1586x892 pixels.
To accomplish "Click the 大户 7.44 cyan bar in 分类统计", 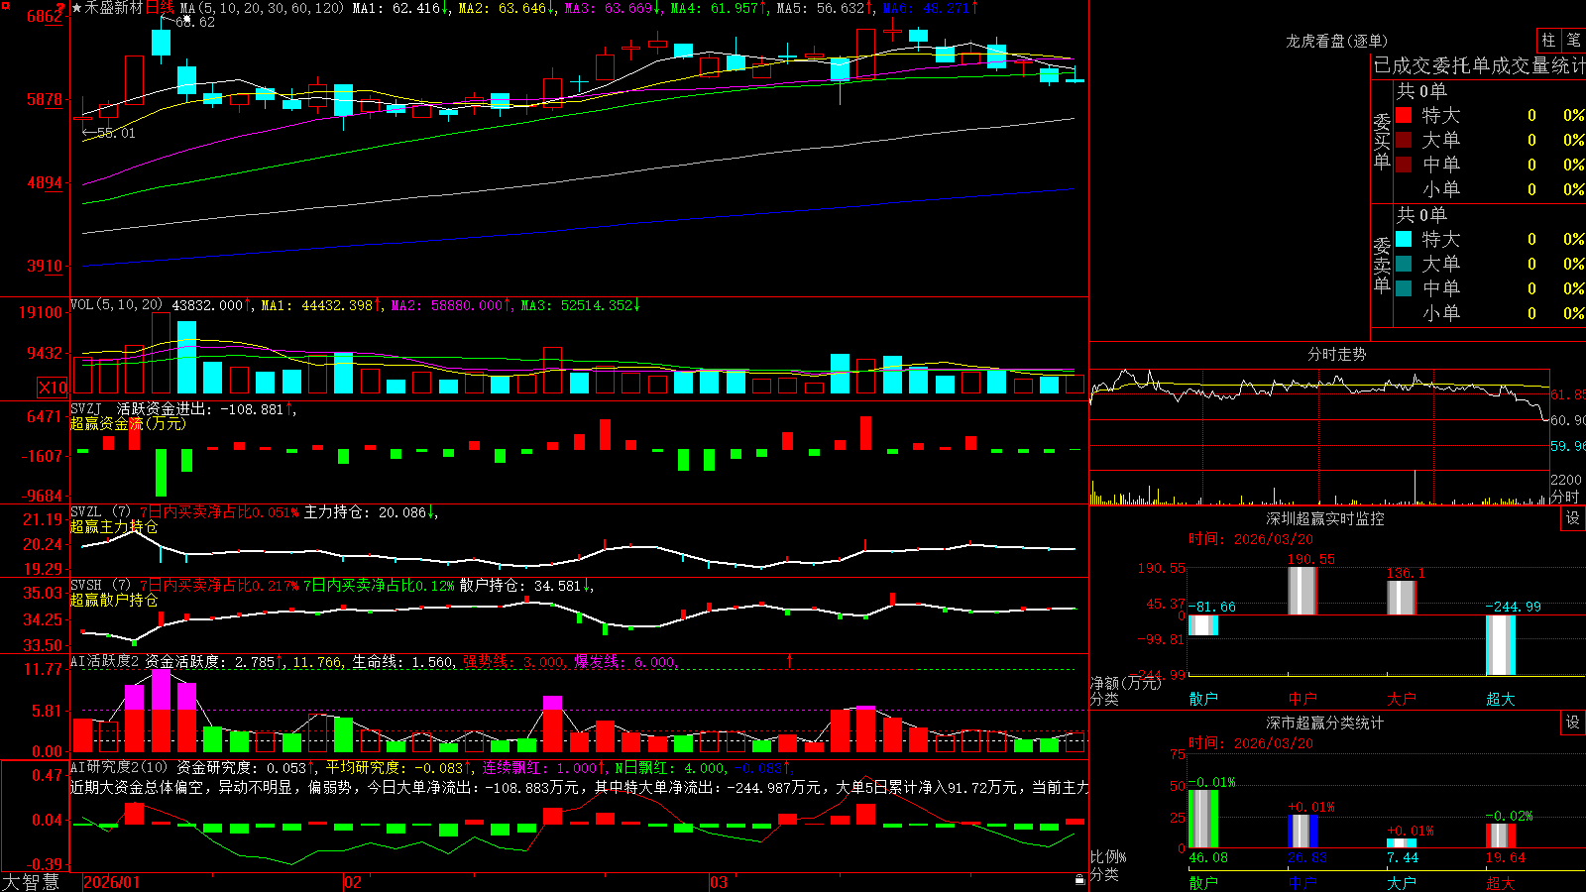I will pyautogui.click(x=1402, y=843).
